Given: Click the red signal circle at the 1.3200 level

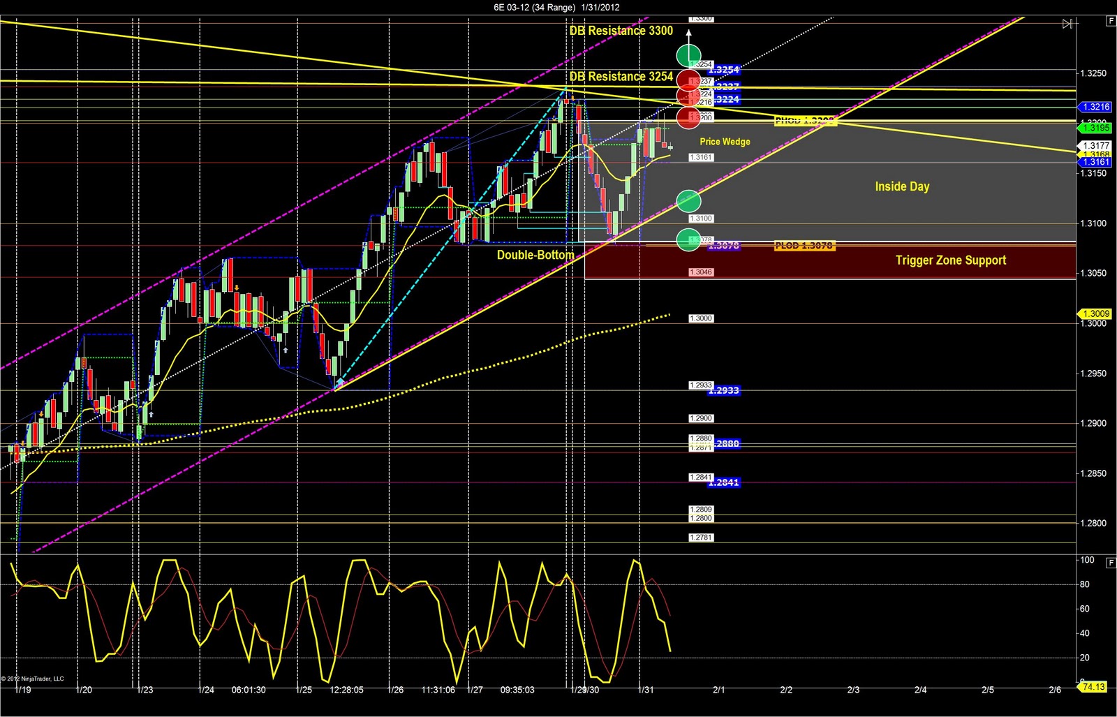Looking at the screenshot, I should pos(689,117).
